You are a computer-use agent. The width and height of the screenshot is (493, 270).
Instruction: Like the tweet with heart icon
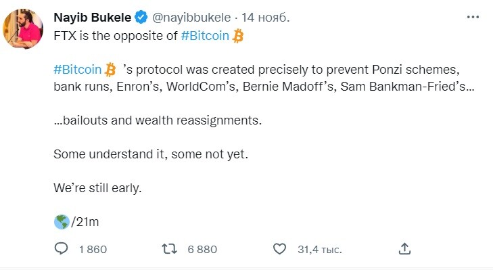(x=279, y=249)
